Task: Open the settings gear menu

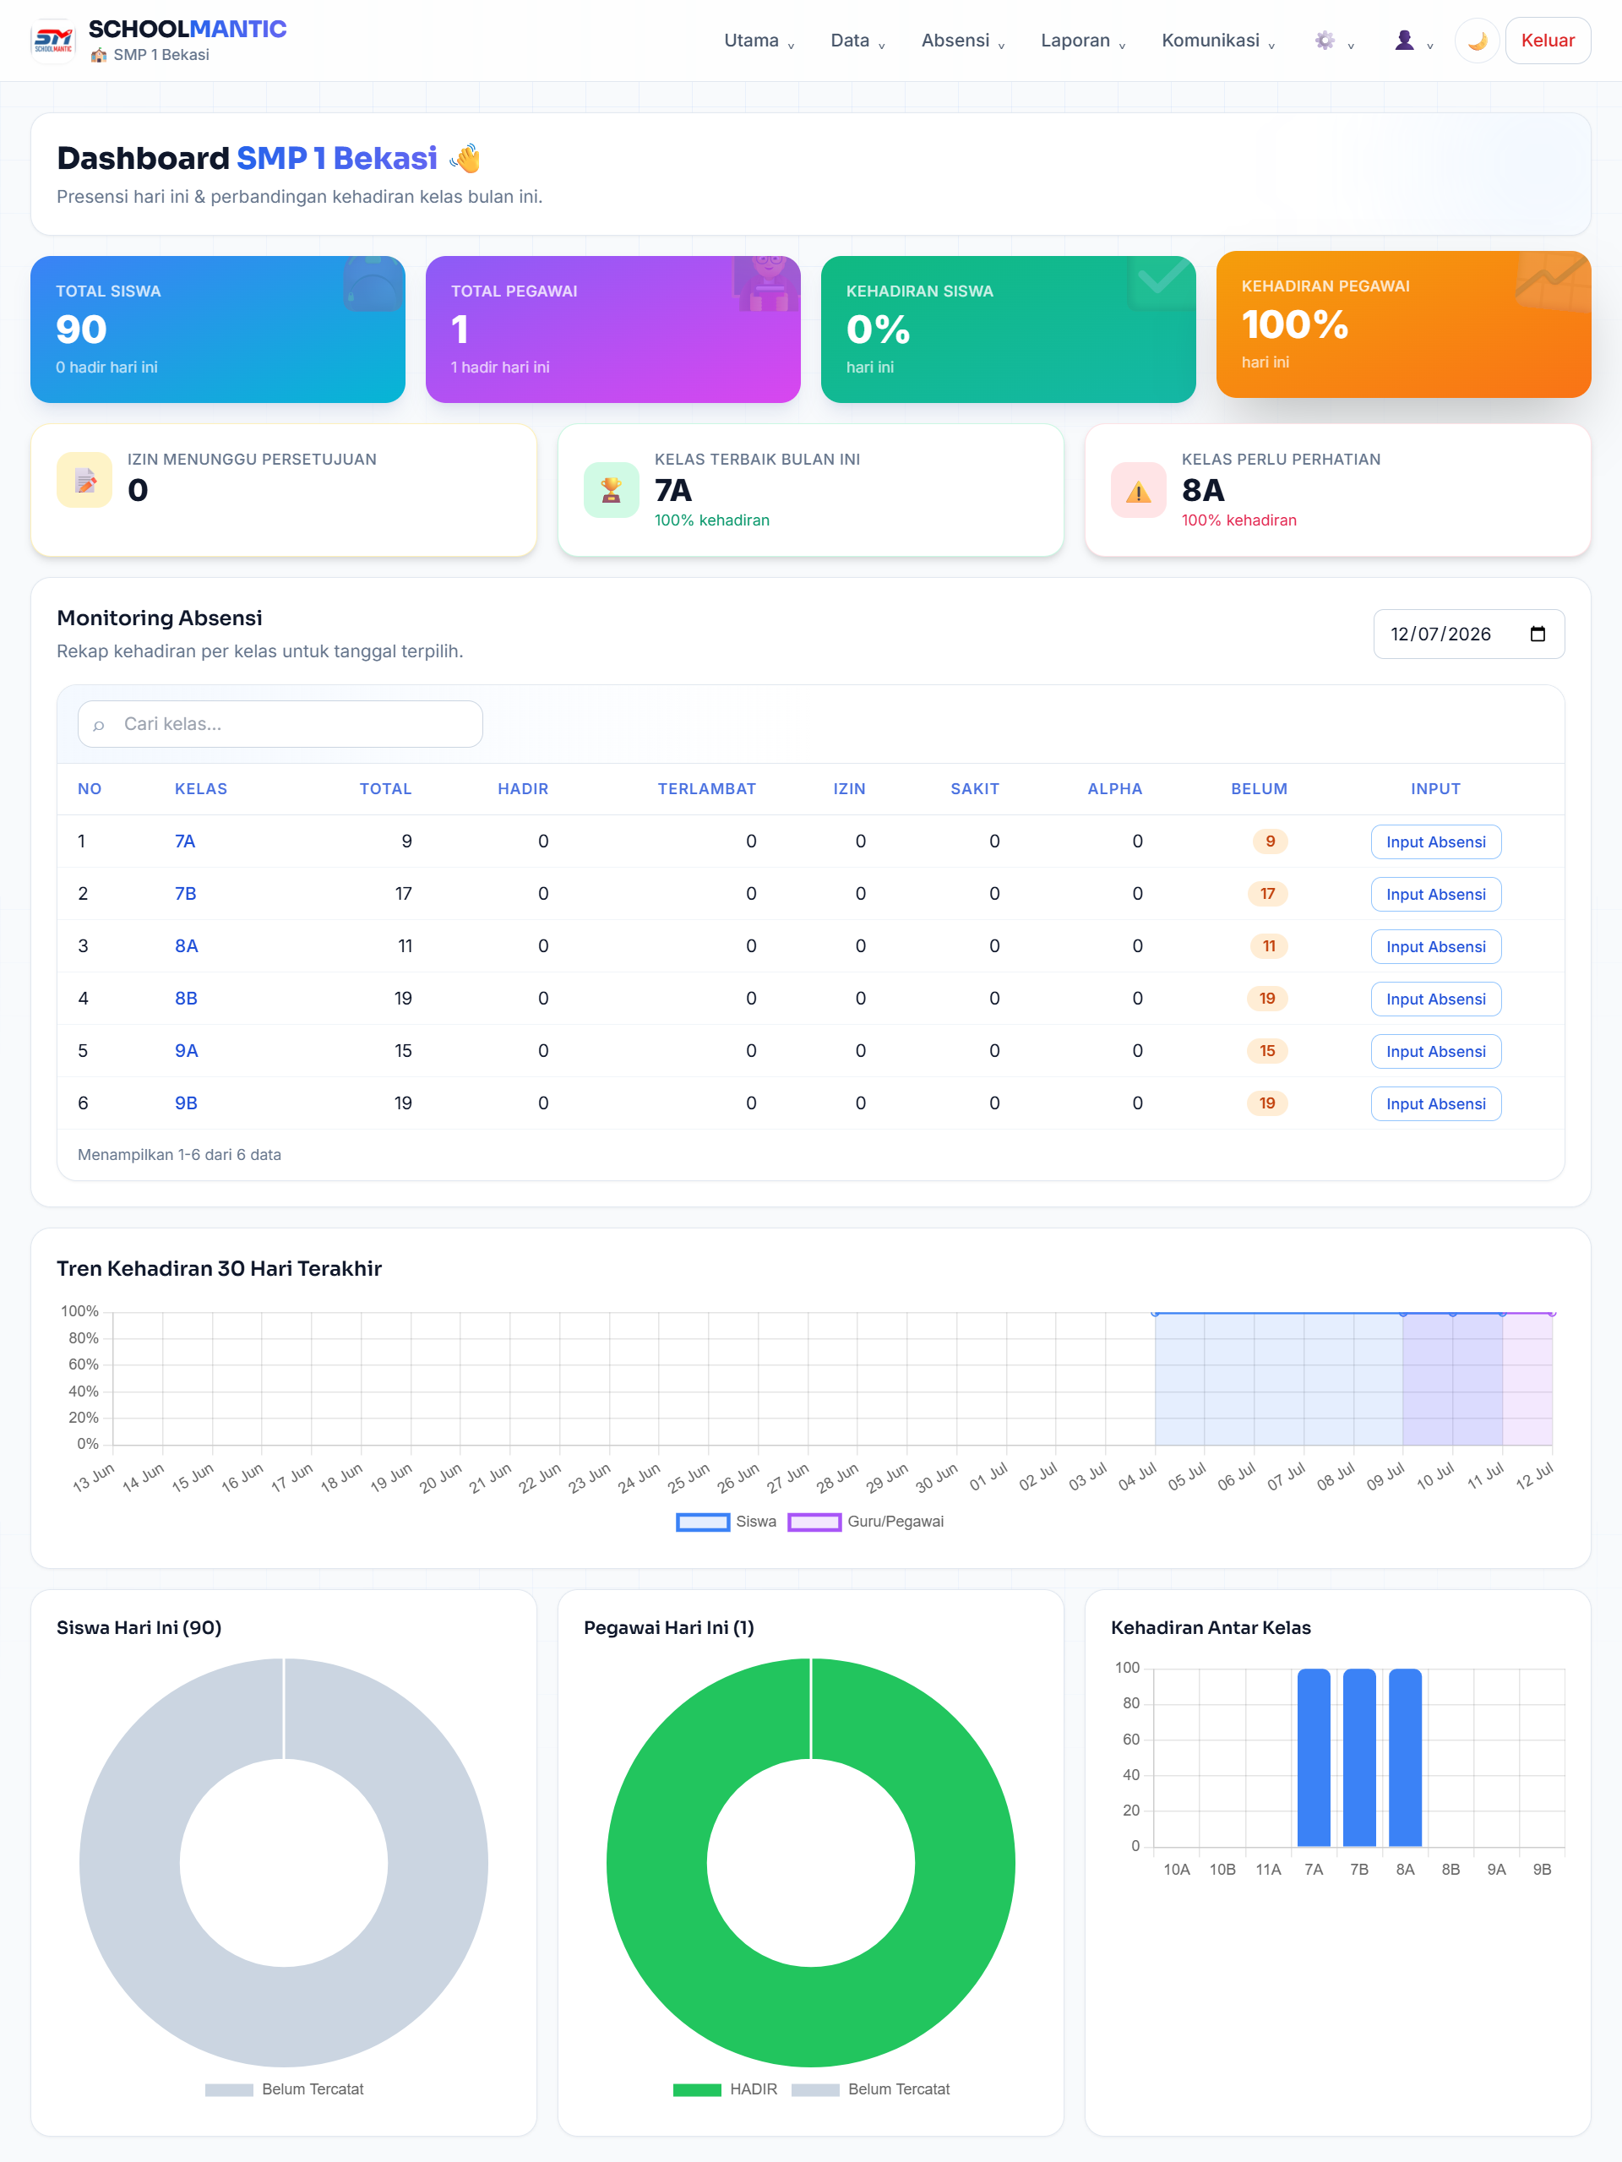Action: pyautogui.click(x=1334, y=41)
